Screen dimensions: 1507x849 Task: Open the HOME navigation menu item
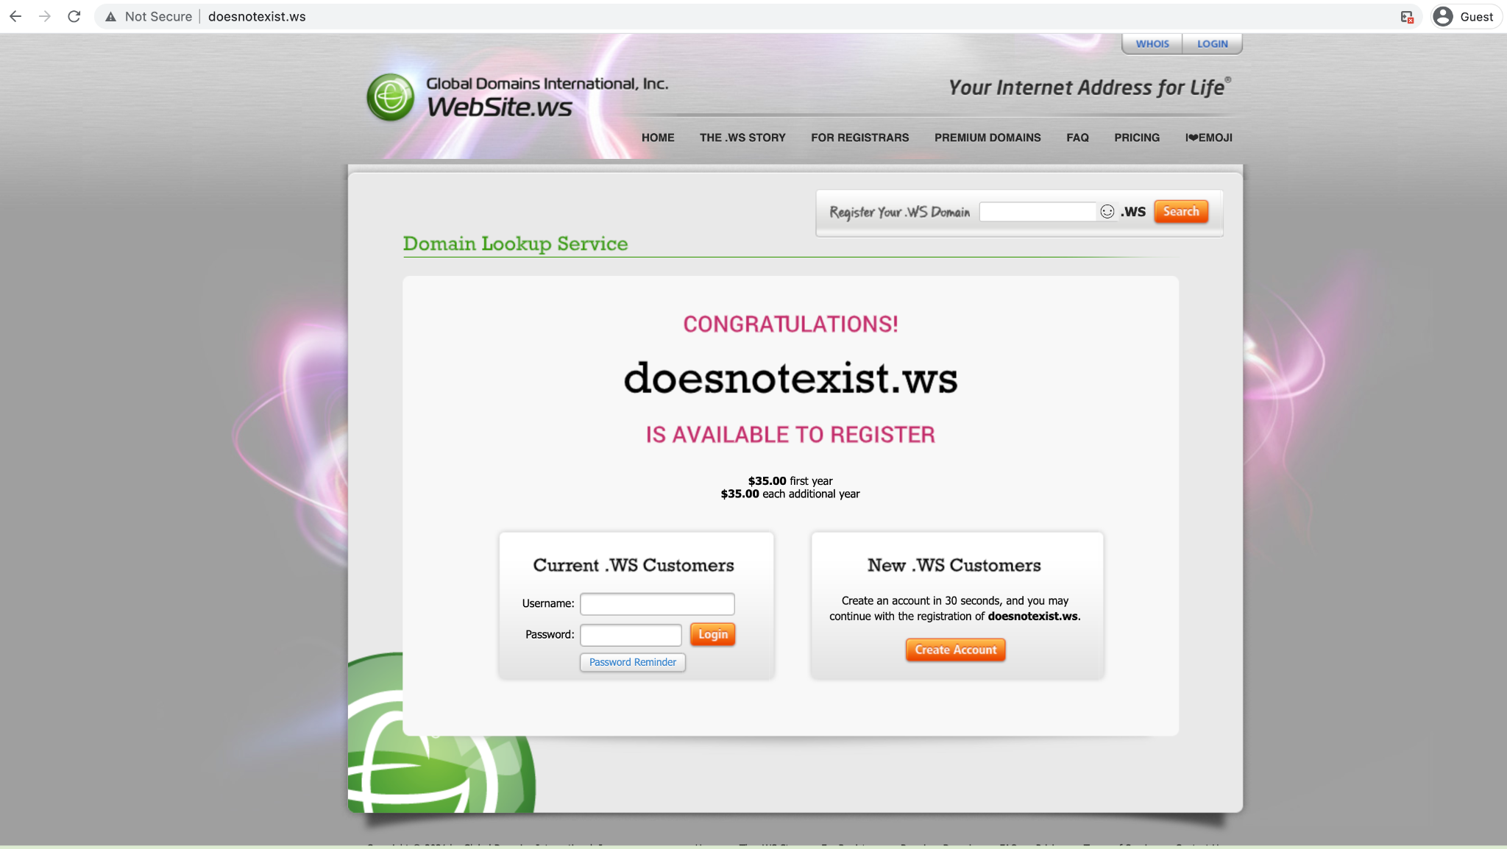click(657, 137)
